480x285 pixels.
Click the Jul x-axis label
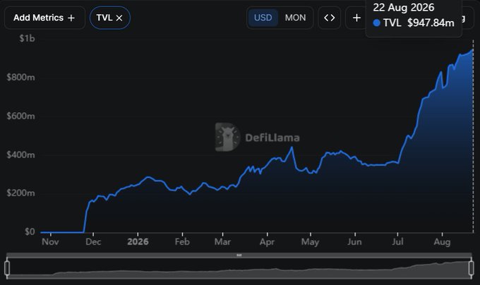click(397, 242)
